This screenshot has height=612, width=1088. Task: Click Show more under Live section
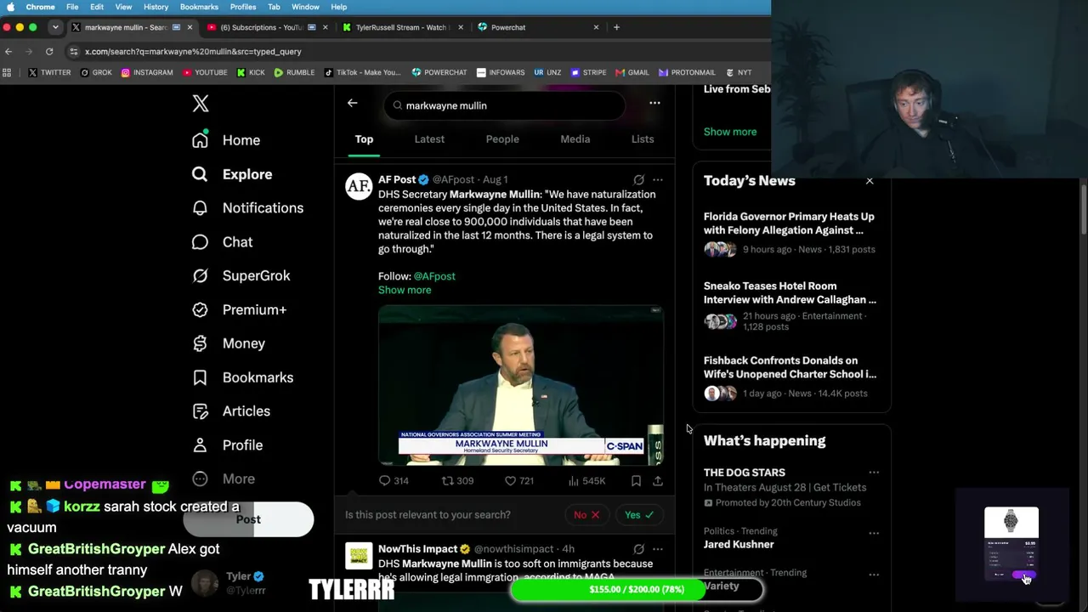730,132
